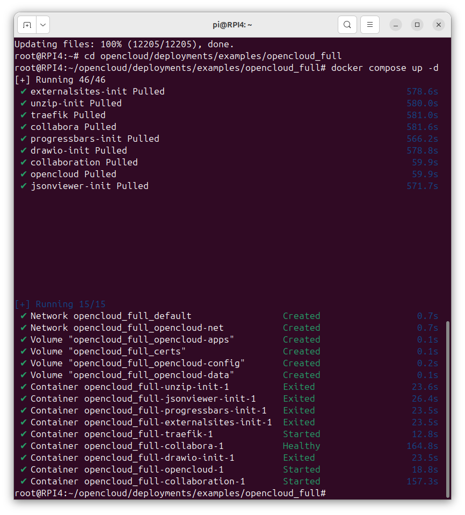Expand the new tab dropdown arrow
This screenshot has width=465, height=515.
click(x=43, y=25)
